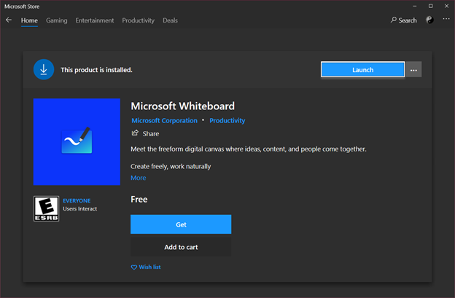Screen dimensions: 455x298
Task: Click the ESRB Everyone rating badge
Action: (x=47, y=208)
